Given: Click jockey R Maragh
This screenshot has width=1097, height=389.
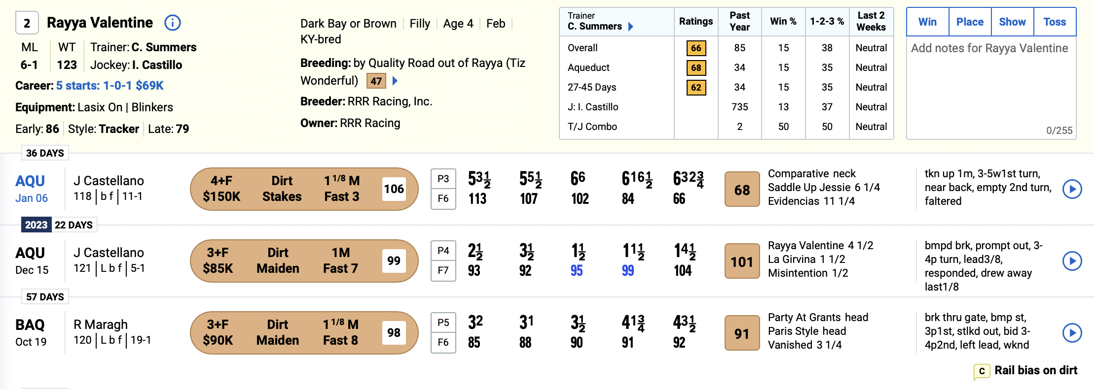Looking at the screenshot, I should click(x=101, y=324).
